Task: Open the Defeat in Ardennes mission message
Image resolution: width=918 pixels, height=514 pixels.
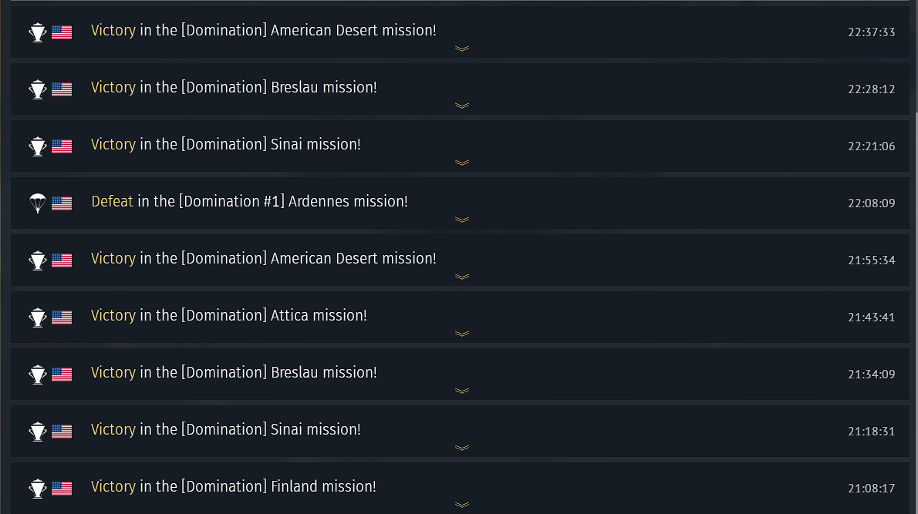Action: (249, 202)
